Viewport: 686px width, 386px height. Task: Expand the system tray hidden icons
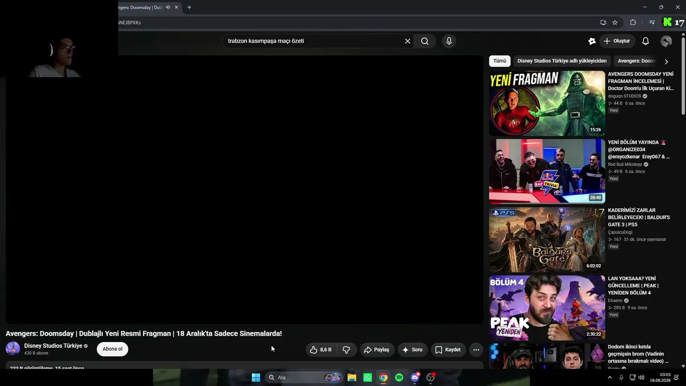click(609, 377)
